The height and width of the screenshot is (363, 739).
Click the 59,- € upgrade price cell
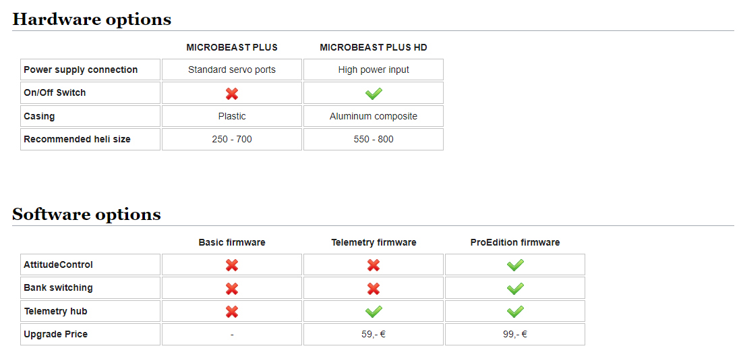pyautogui.click(x=374, y=334)
